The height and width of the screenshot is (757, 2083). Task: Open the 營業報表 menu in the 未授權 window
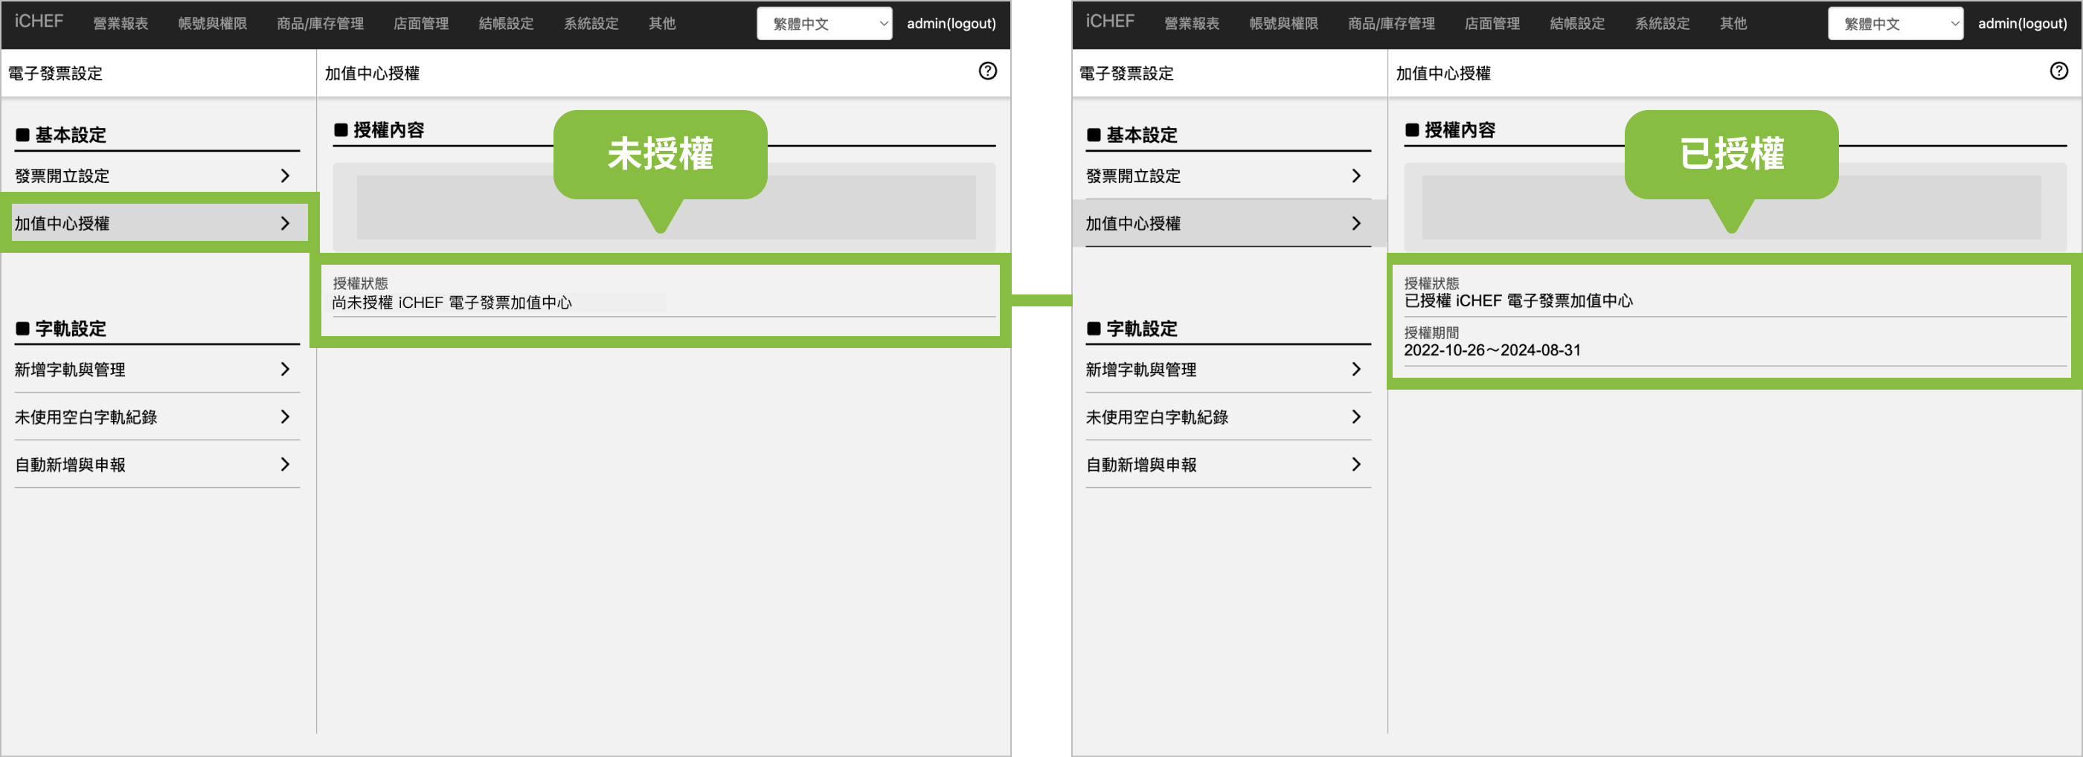121,24
